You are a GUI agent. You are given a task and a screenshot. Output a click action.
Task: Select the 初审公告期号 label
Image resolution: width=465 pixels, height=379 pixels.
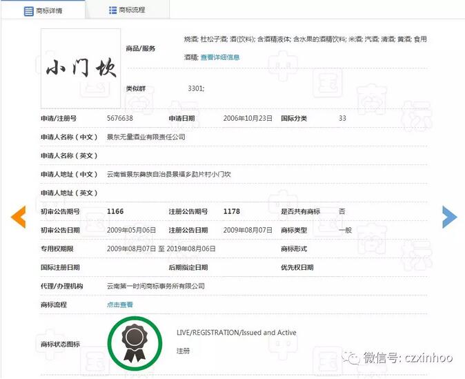pyautogui.click(x=60, y=211)
